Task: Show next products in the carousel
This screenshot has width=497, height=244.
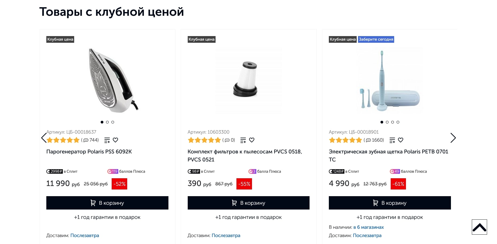Action: (453, 138)
